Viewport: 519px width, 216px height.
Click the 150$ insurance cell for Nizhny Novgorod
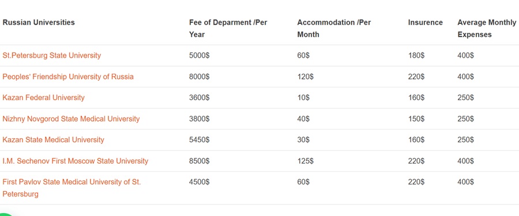pyautogui.click(x=416, y=119)
